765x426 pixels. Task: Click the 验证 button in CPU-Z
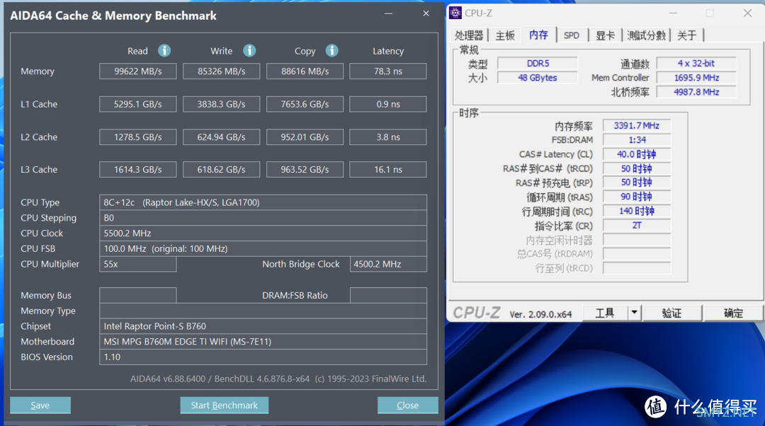point(671,313)
